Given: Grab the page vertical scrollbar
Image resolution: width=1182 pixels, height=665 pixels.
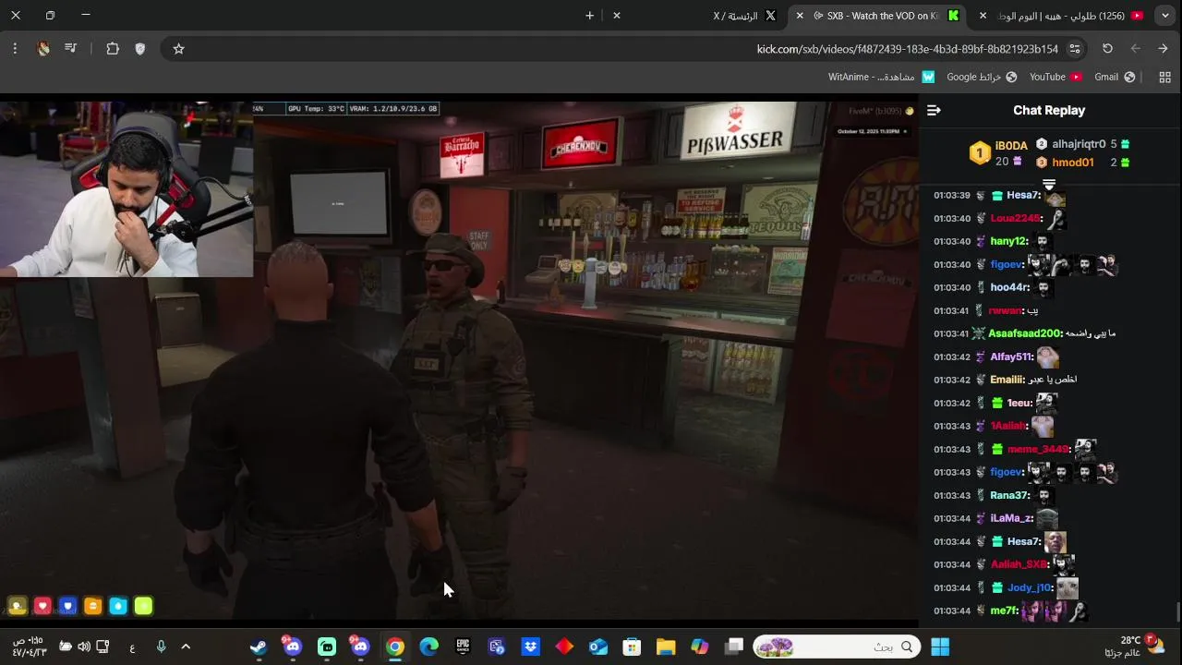Looking at the screenshot, I should [x=1177, y=613].
